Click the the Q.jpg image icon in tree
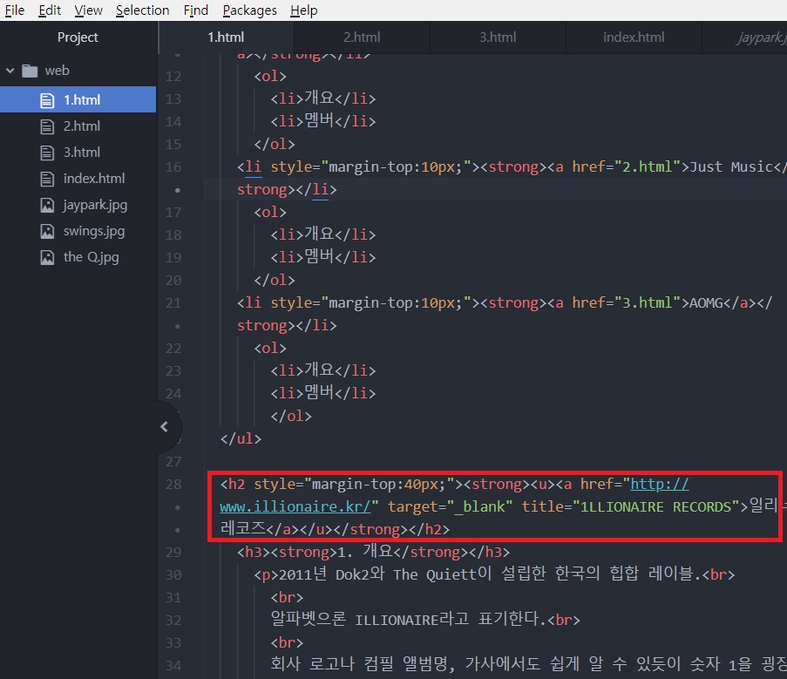The width and height of the screenshot is (787, 679). click(47, 257)
